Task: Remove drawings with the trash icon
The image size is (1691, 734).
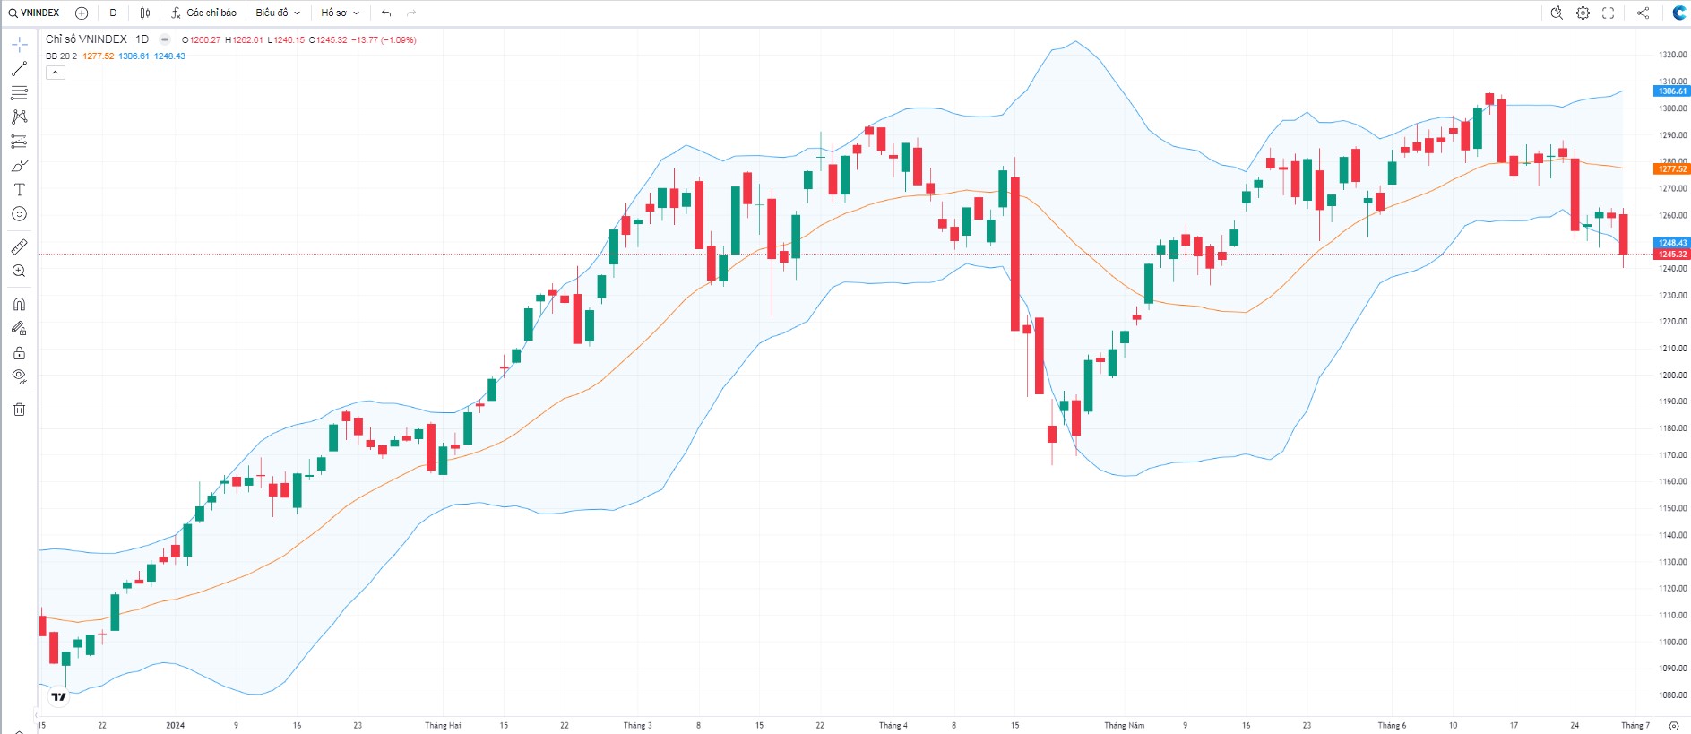Action: (19, 410)
